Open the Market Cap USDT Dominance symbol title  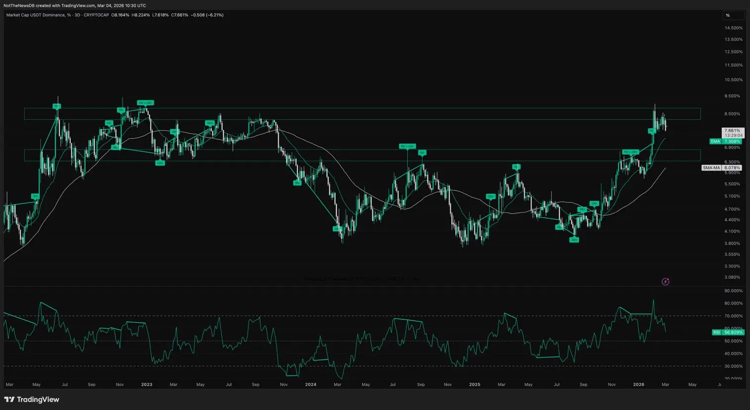point(35,15)
